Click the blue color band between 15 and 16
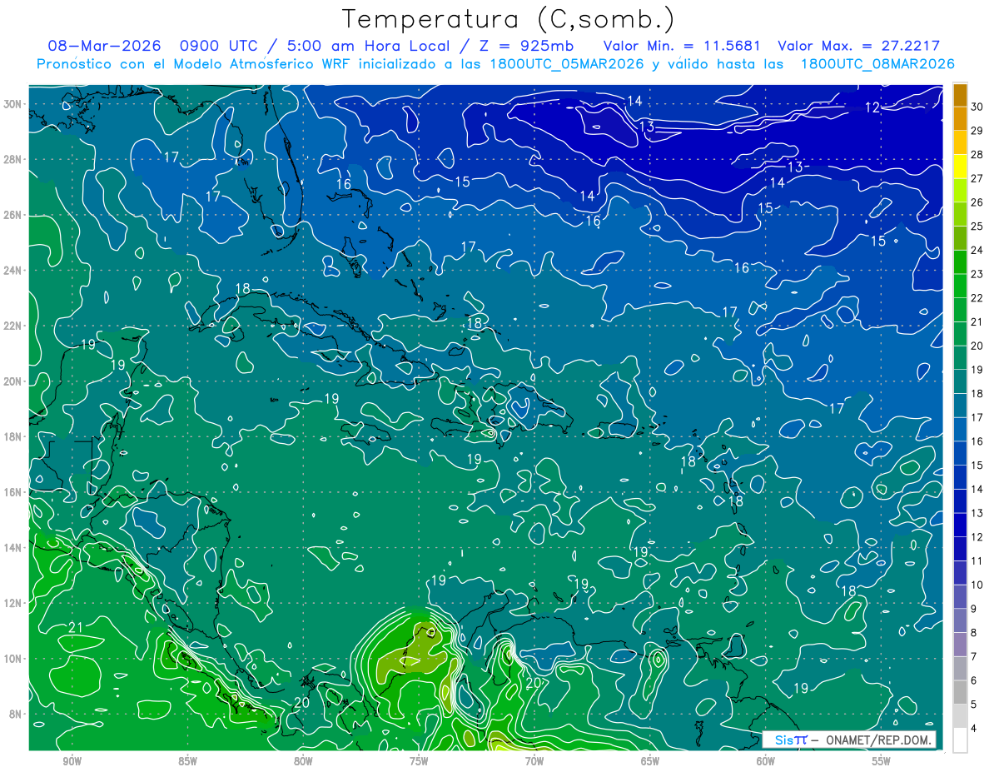Screen dimensions: 999x772 [960, 454]
